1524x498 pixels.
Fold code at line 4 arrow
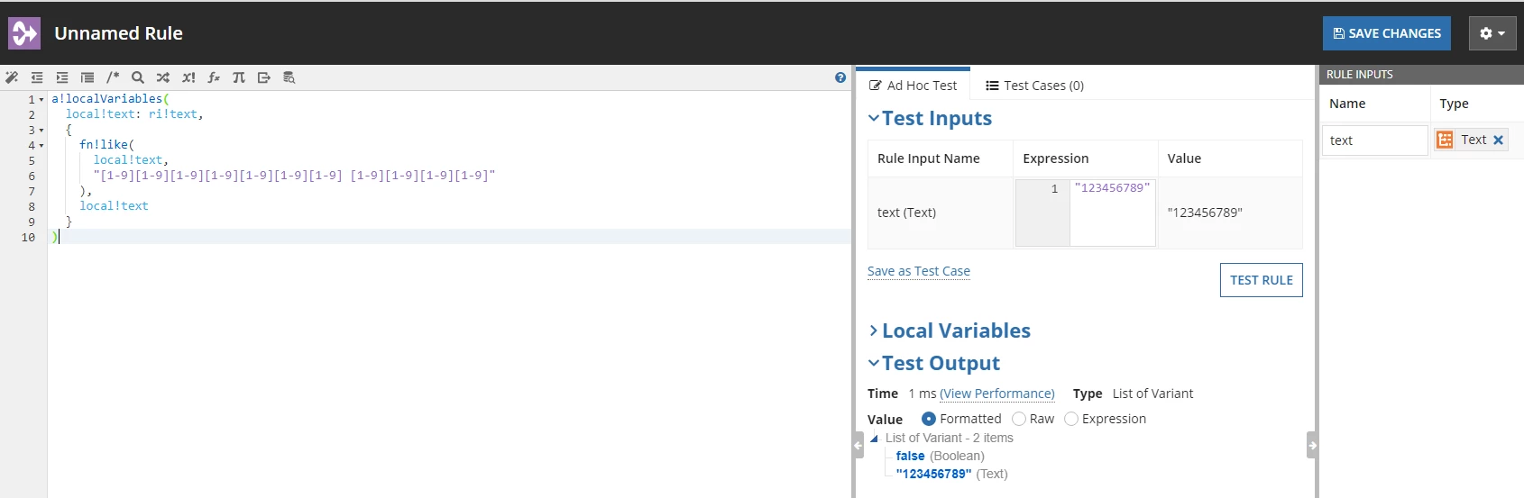pos(41,146)
